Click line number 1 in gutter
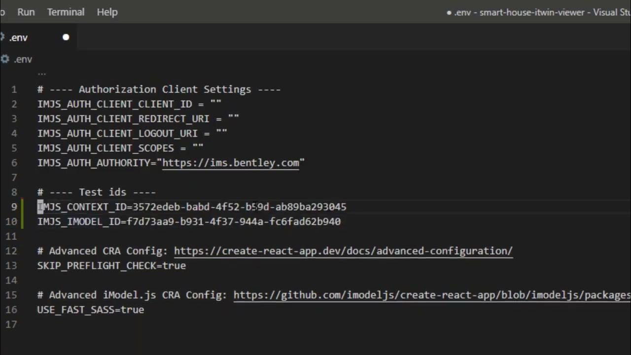Image resolution: width=631 pixels, height=355 pixels. click(14, 90)
